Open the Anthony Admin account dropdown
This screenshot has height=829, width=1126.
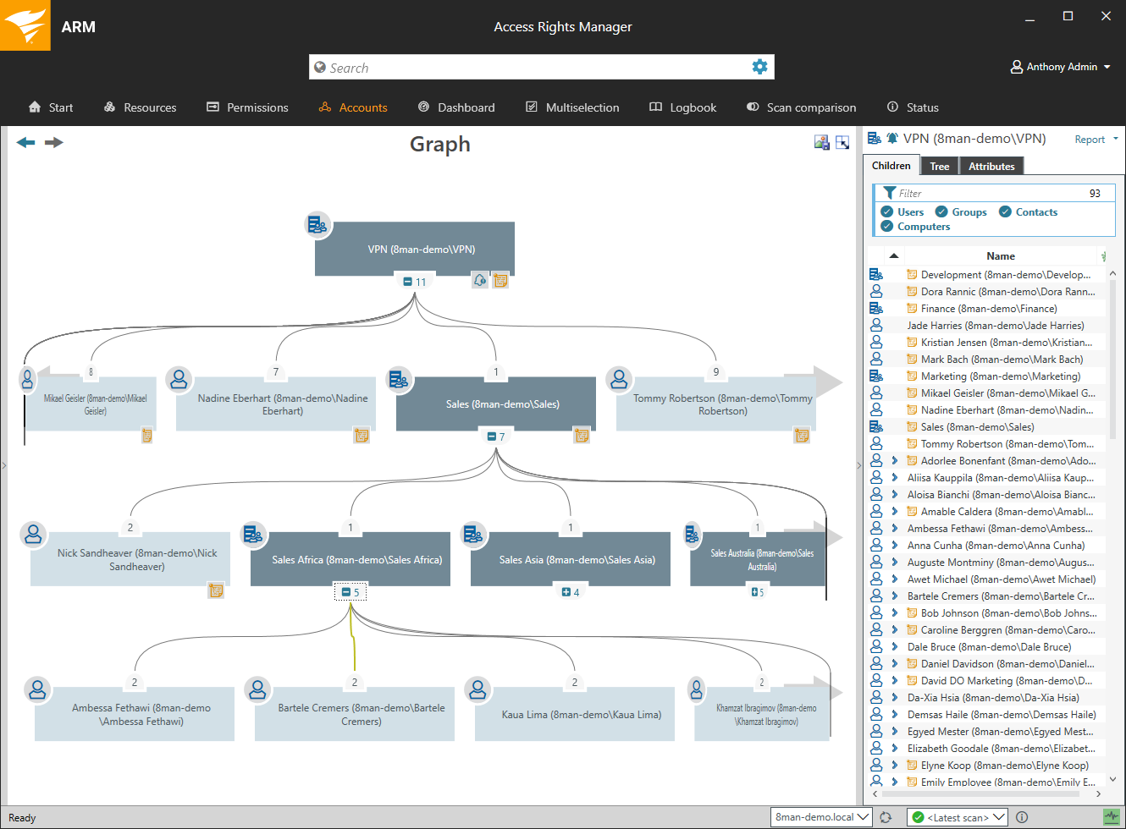tap(1061, 67)
